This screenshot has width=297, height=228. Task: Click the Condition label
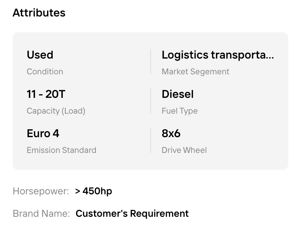(45, 72)
